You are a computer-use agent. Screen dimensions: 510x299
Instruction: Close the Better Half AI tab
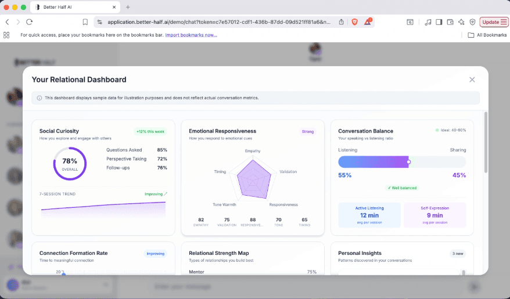[114, 7]
